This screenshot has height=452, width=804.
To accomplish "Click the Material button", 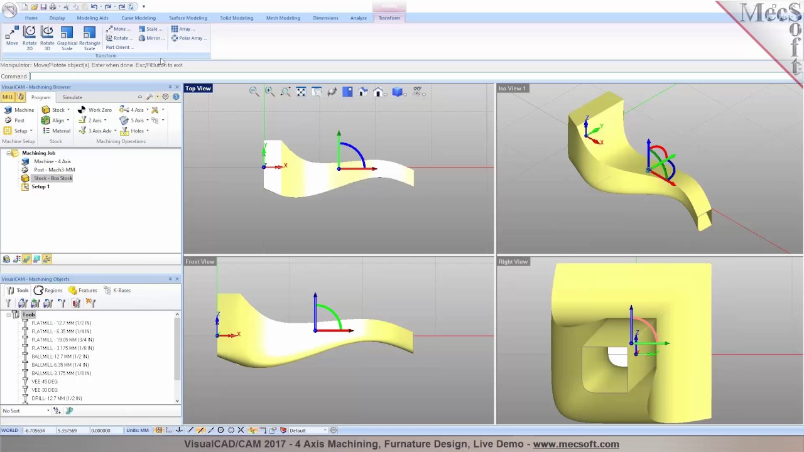I will (56, 131).
